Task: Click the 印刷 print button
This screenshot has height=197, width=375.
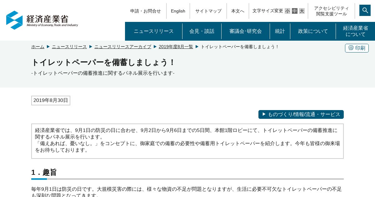Action: tap(357, 48)
